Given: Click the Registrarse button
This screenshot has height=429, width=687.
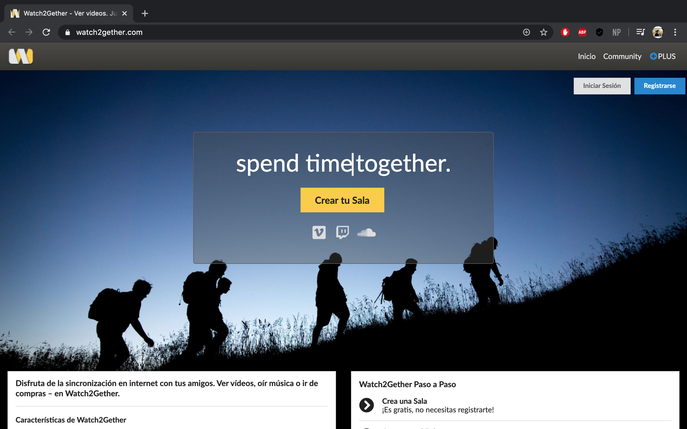Looking at the screenshot, I should click(x=659, y=86).
